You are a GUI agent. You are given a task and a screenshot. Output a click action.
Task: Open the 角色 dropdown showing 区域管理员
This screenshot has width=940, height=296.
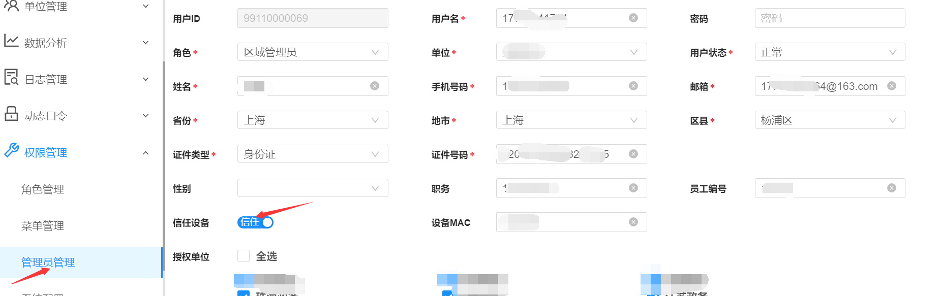pos(312,52)
